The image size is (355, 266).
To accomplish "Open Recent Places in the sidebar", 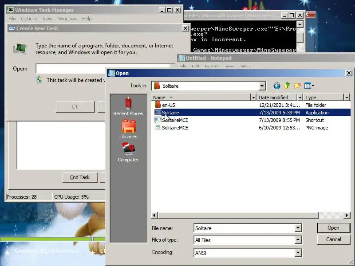I will pyautogui.click(x=128, y=106).
